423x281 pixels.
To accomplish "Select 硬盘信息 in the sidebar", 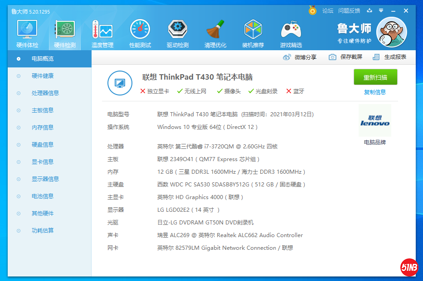I will (42, 145).
